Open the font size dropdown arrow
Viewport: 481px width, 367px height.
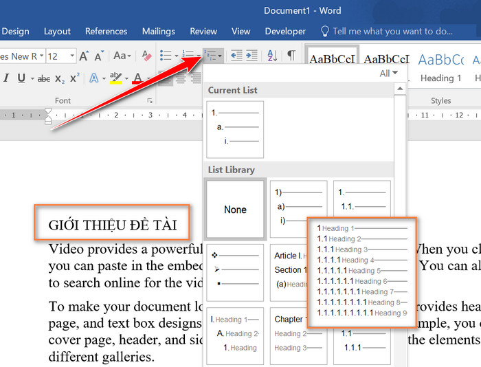click(72, 56)
